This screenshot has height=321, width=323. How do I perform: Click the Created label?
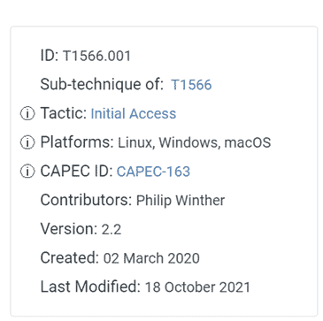(x=70, y=258)
